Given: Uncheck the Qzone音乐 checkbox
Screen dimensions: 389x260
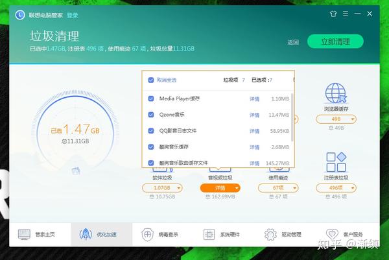Looking at the screenshot, I should tap(151, 115).
